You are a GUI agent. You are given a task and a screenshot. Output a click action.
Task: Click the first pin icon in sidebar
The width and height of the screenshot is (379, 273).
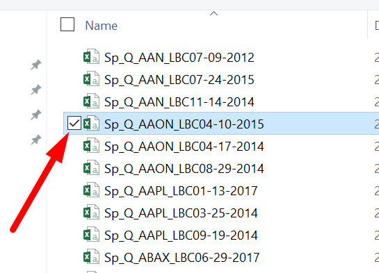pos(36,65)
